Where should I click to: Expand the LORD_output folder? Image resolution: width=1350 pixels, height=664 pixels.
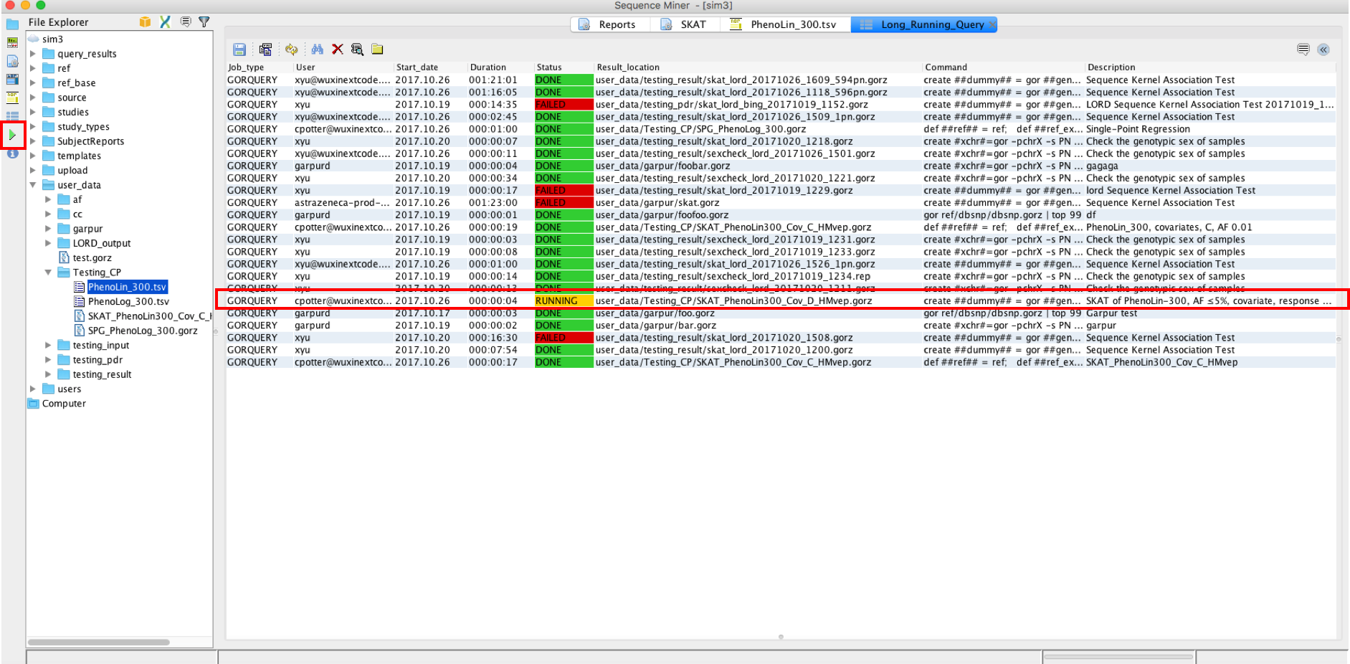coord(48,243)
